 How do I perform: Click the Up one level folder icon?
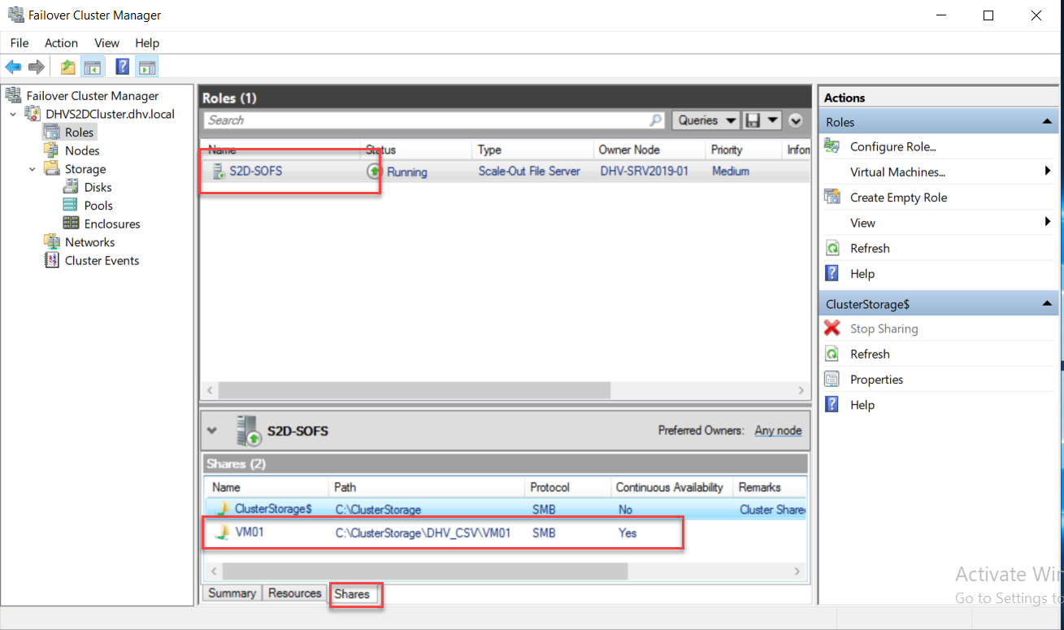pos(68,67)
